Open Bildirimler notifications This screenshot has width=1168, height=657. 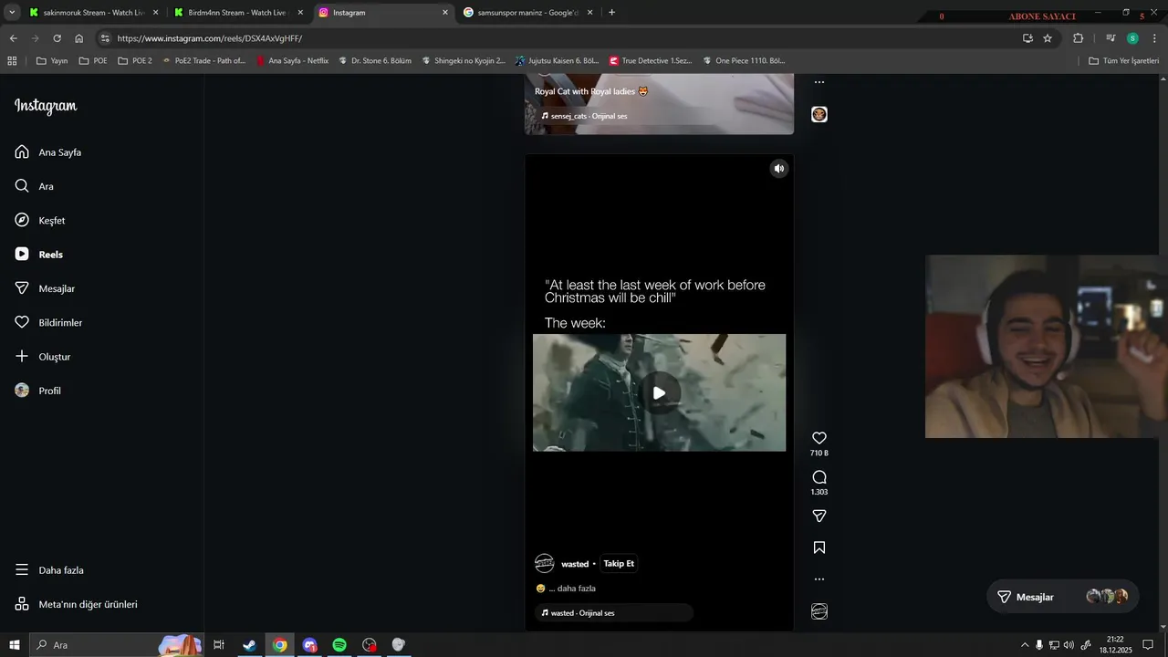coord(48,323)
